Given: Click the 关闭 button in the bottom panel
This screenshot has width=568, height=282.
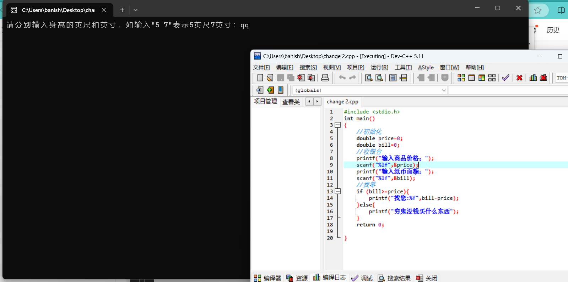Looking at the screenshot, I should click(x=427, y=278).
